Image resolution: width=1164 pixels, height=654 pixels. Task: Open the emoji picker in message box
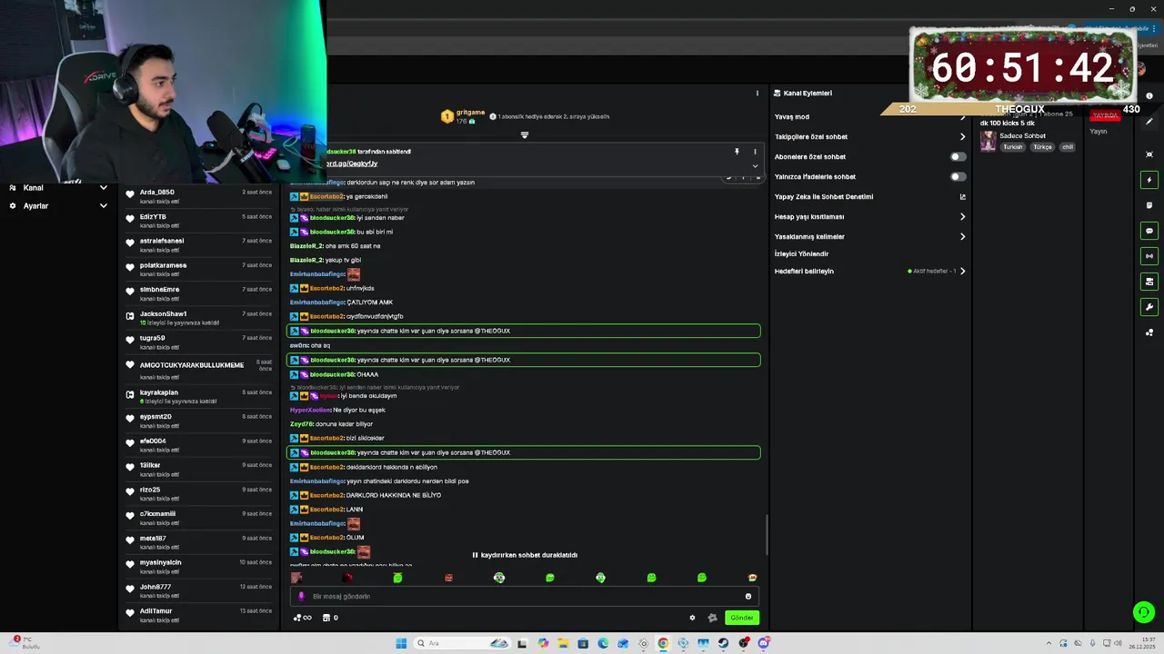coord(748,597)
